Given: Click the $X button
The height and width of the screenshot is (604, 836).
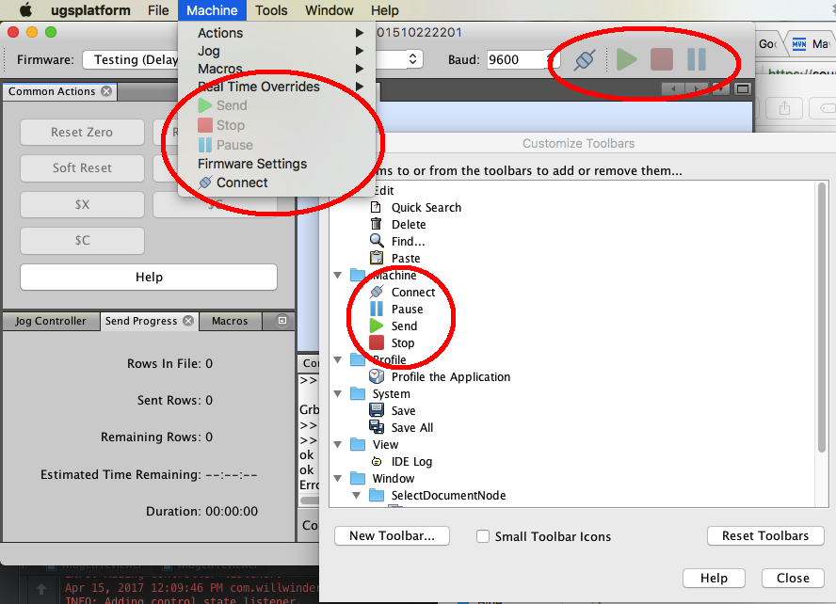Looking at the screenshot, I should tap(82, 204).
